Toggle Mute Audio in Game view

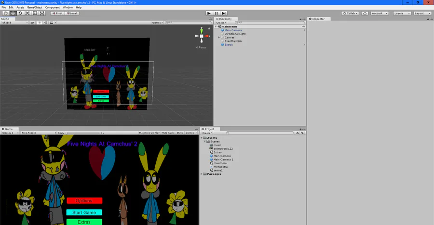click(168, 133)
